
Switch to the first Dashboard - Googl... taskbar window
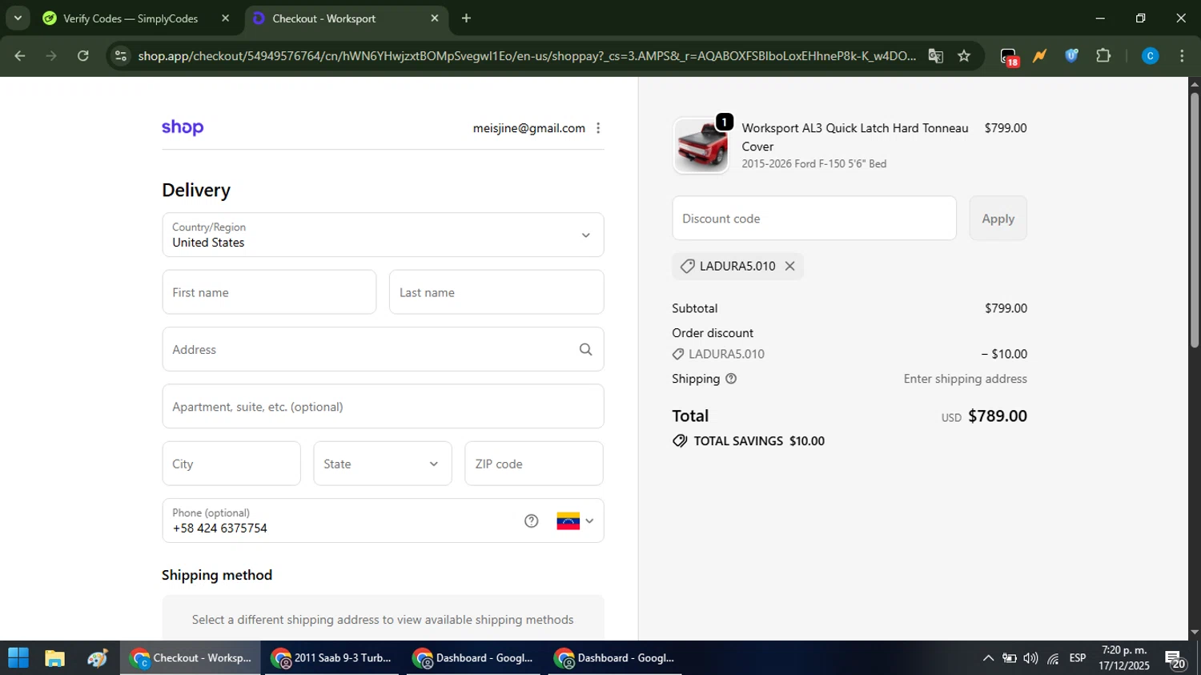(473, 658)
